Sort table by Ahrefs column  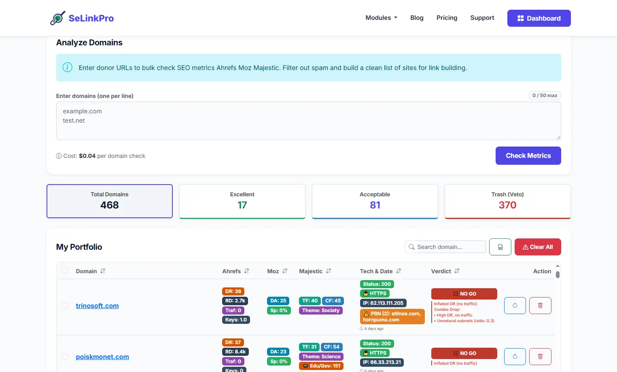(x=247, y=271)
